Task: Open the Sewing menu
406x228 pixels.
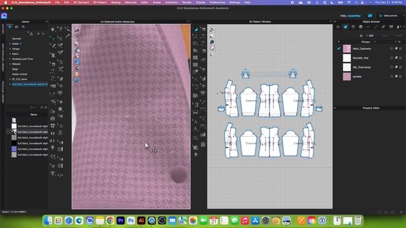Action: click(115, 3)
